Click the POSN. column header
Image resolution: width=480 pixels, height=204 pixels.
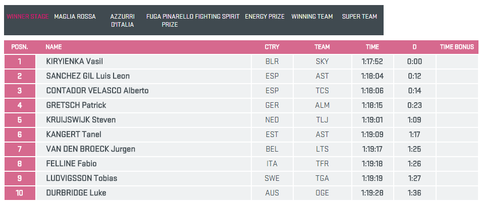20,47
